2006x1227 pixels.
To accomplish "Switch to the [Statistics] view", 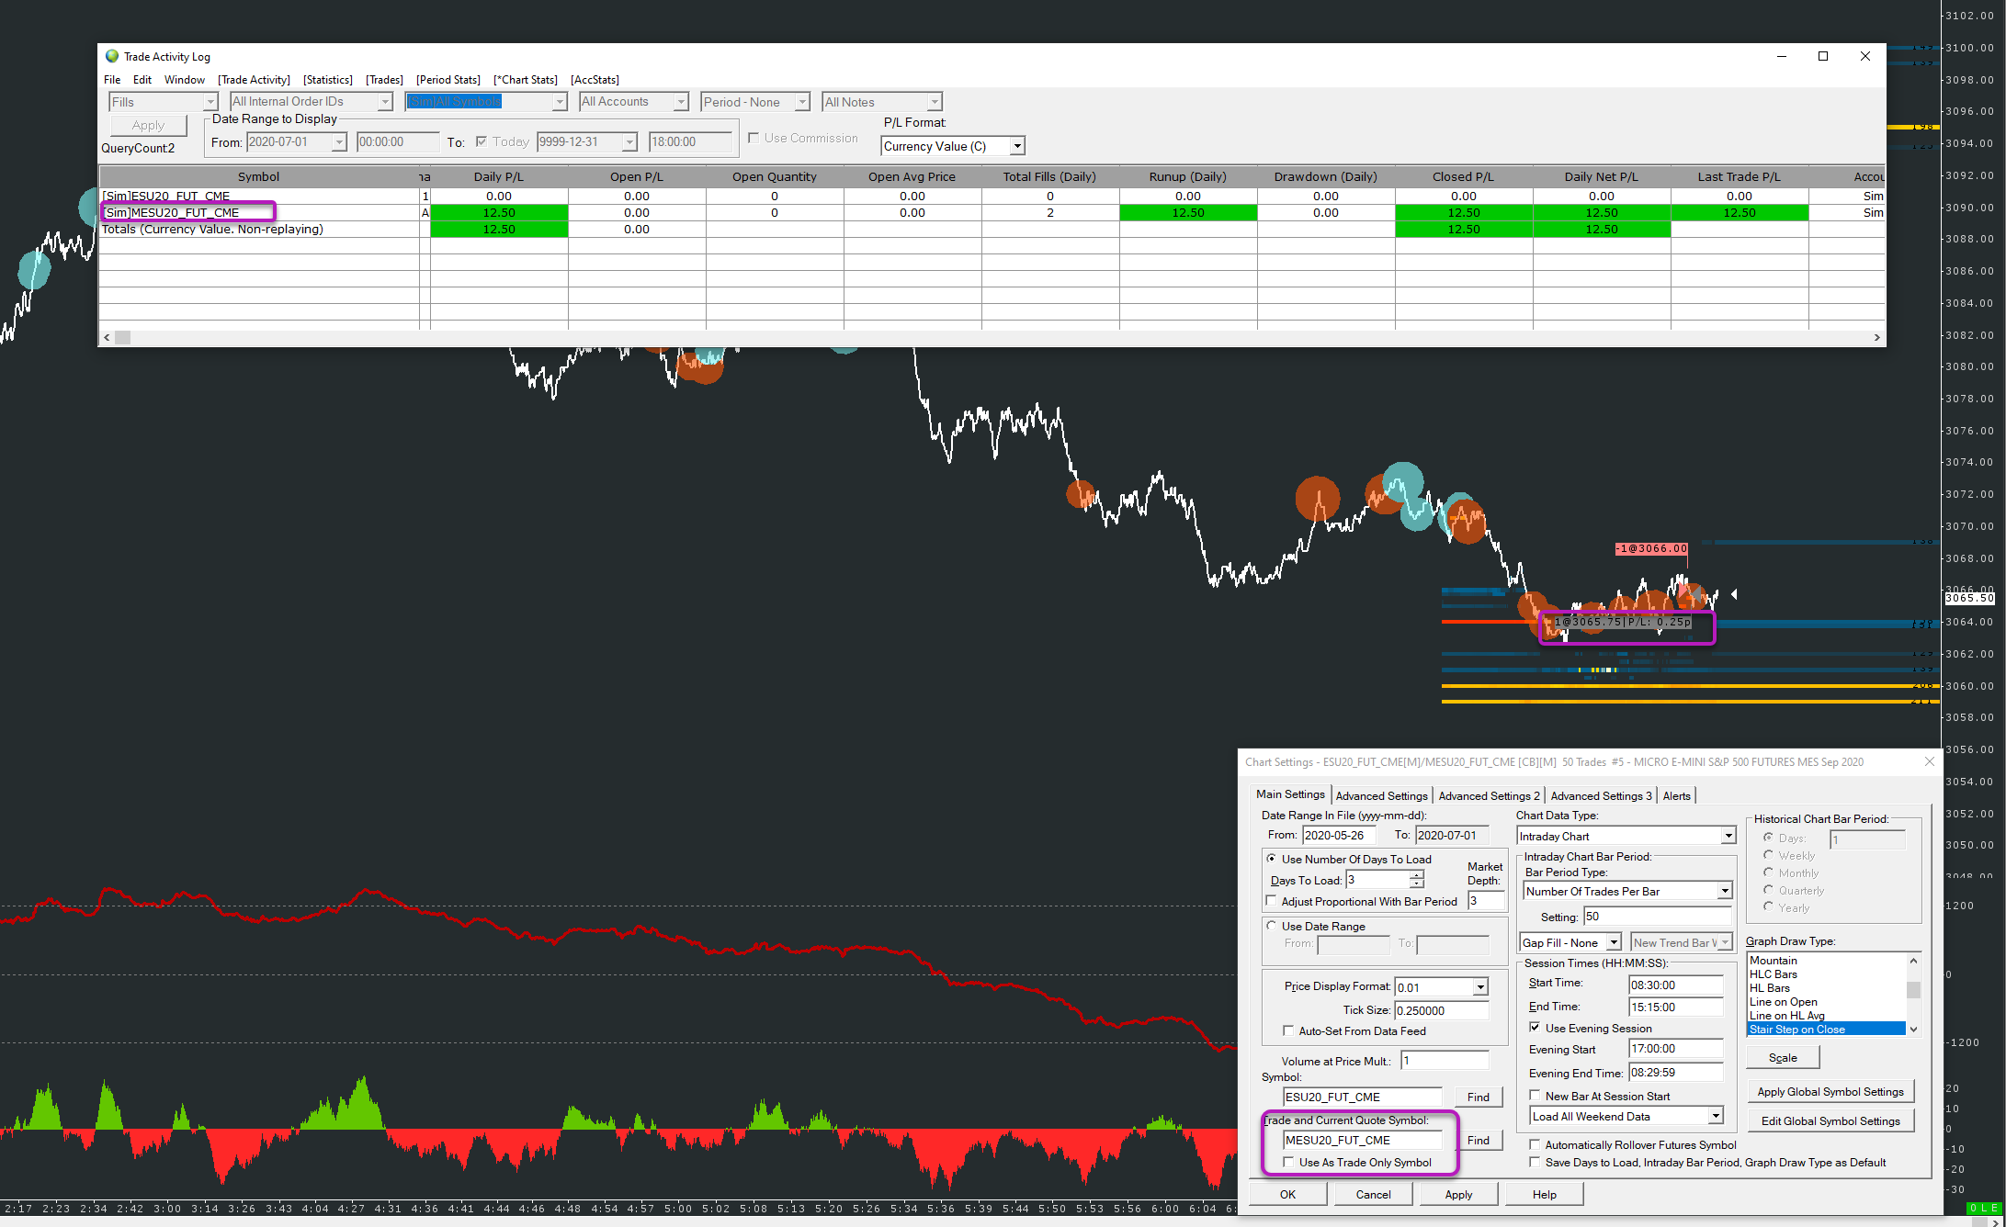I will (x=328, y=80).
